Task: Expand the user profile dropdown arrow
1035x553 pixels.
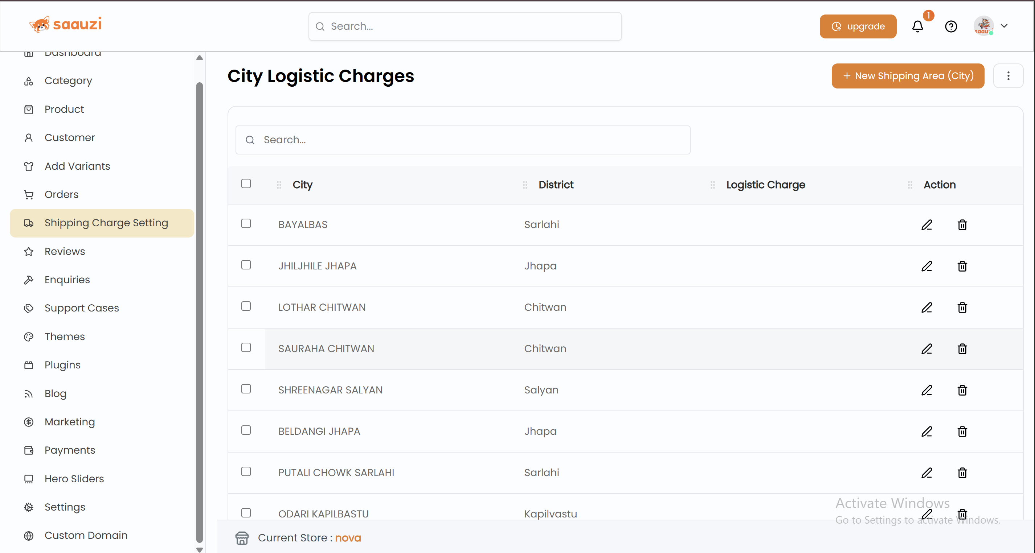Action: click(x=1004, y=26)
